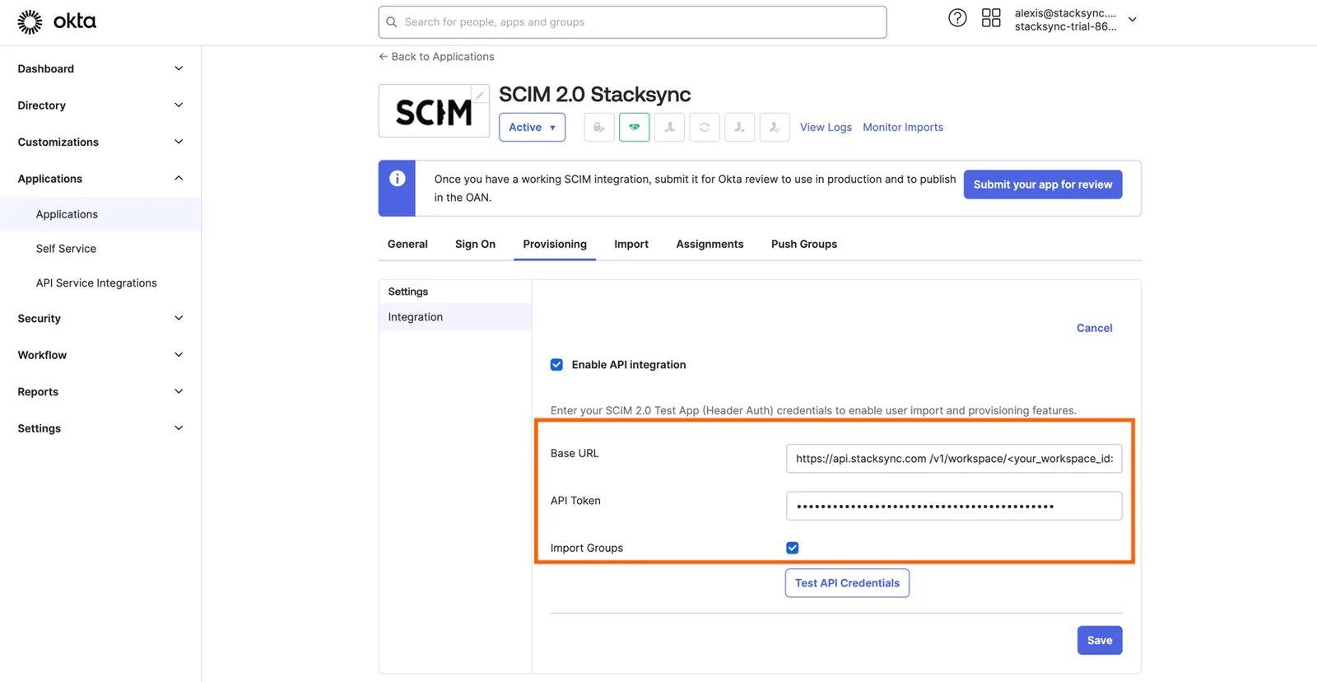
Task: Click Test API Credentials button
Action: (847, 583)
